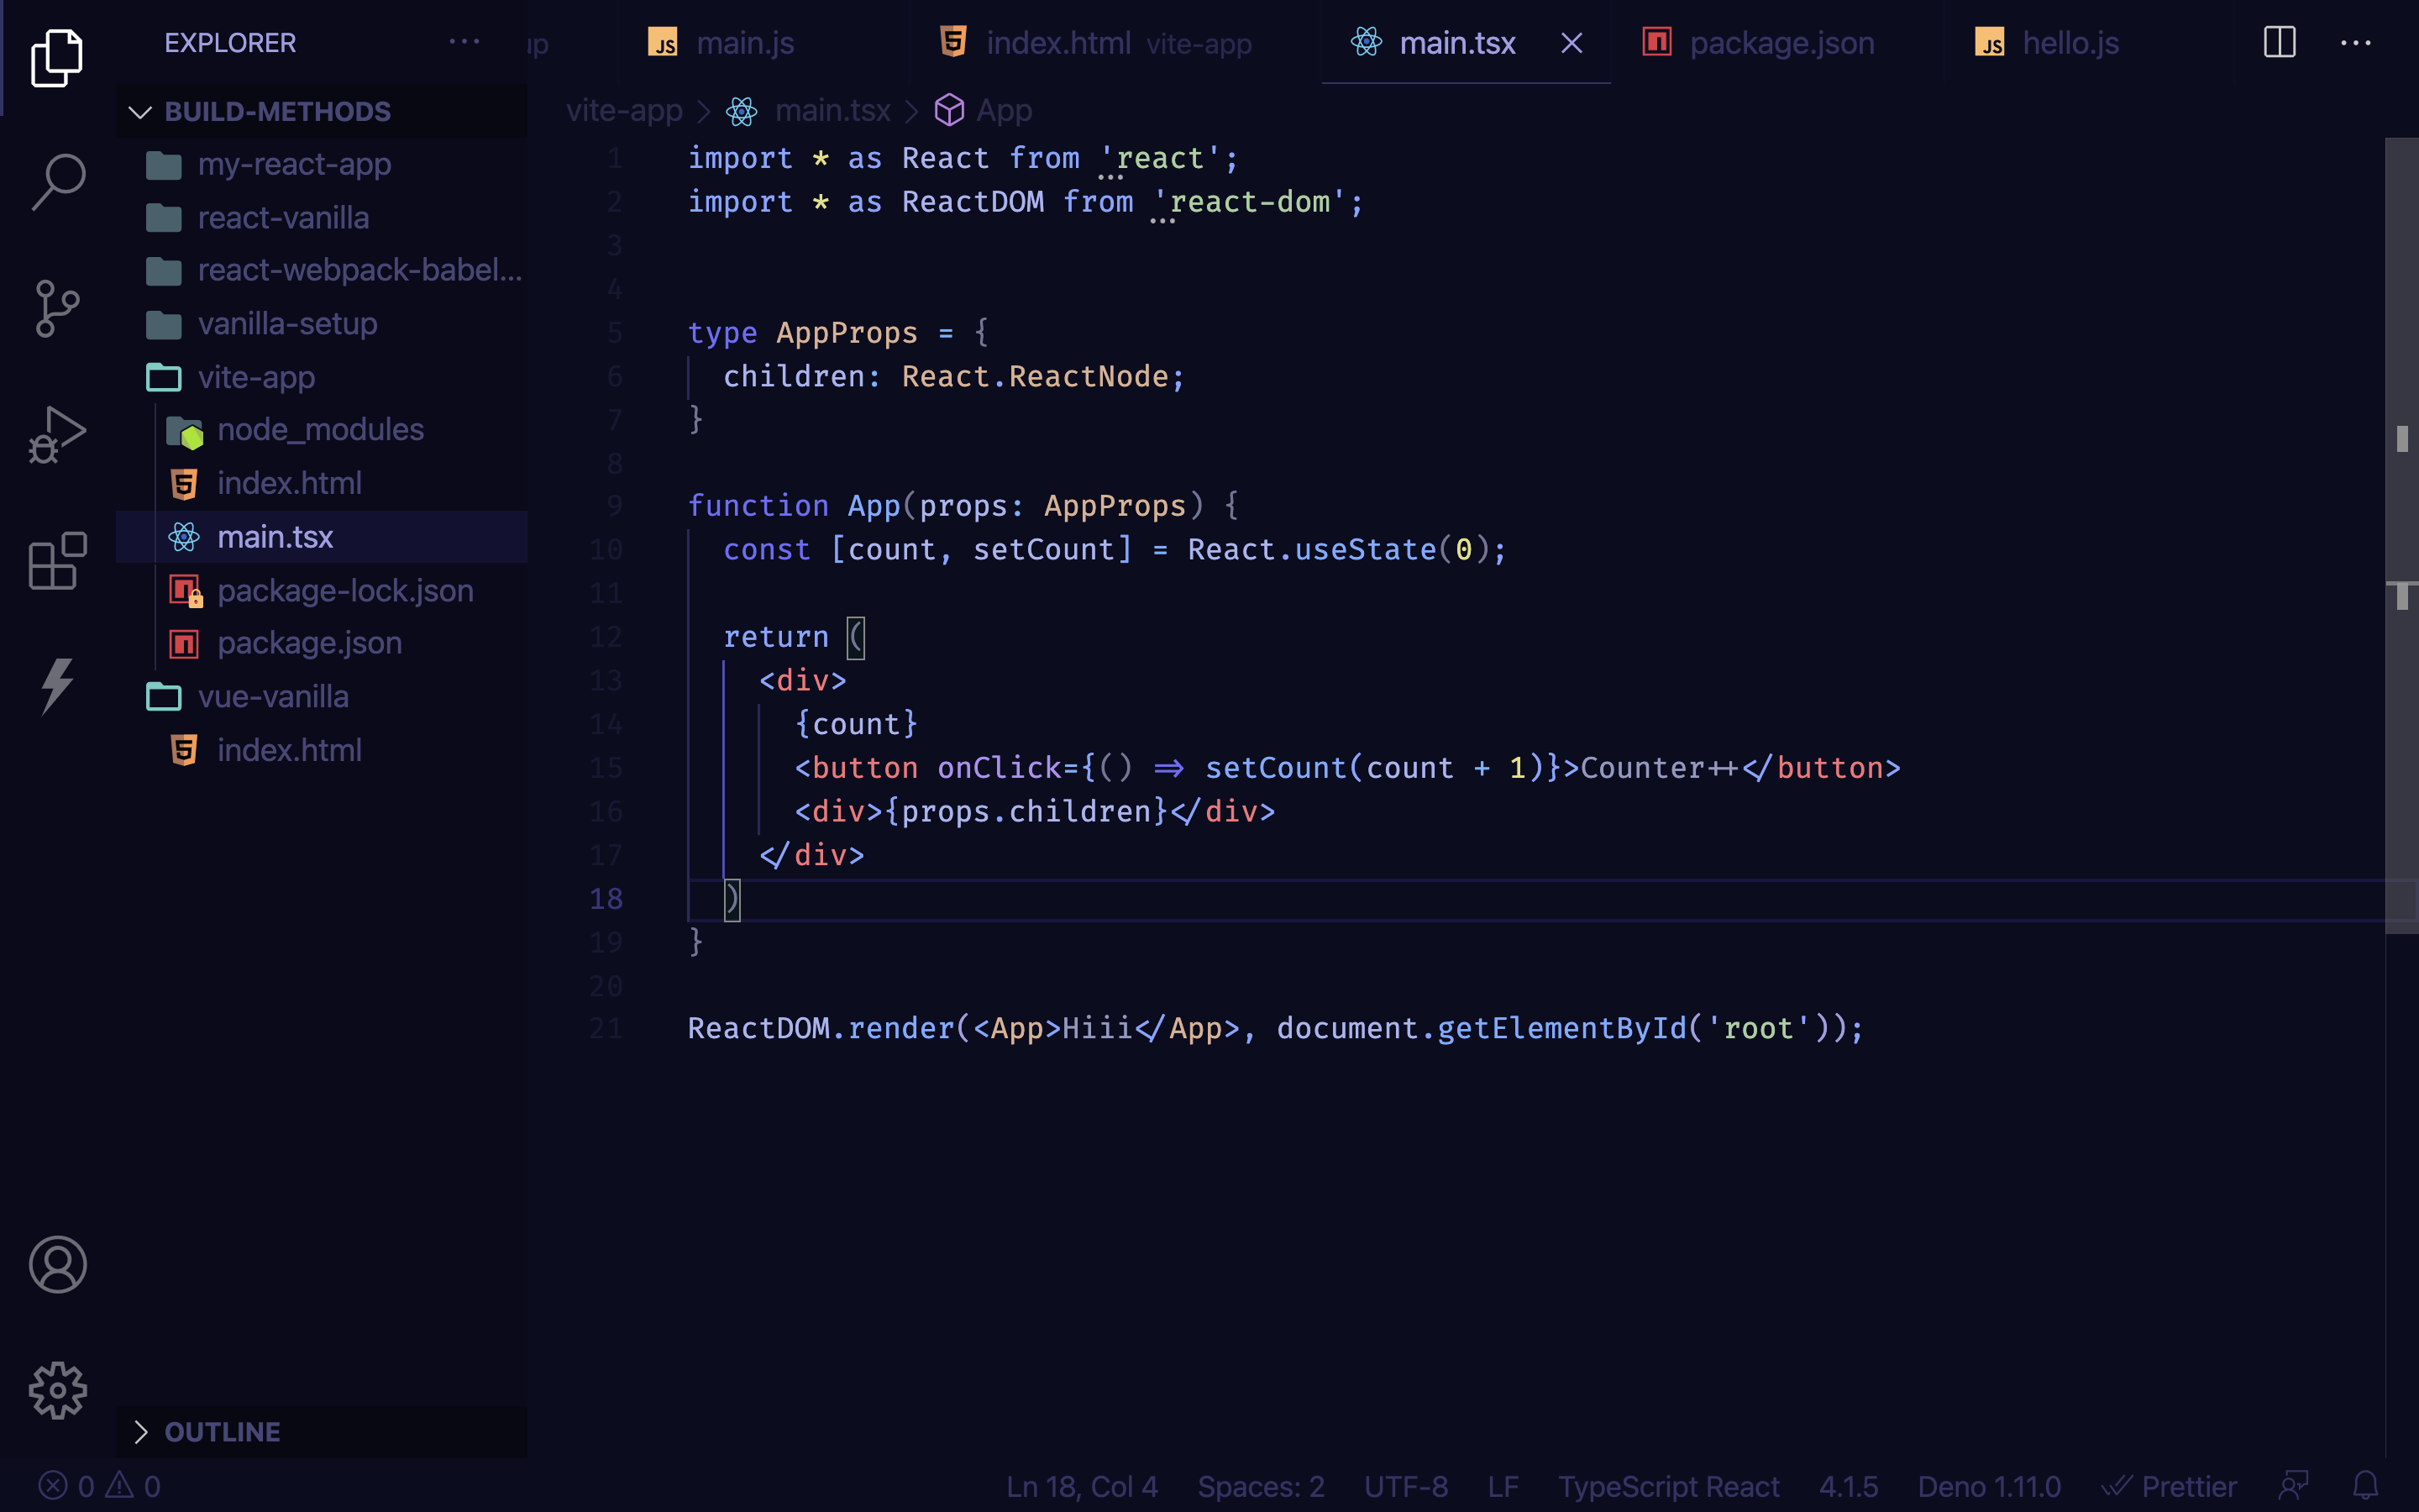2419x1512 pixels.
Task: Click the notifications bell in status bar
Action: pos(2365,1486)
